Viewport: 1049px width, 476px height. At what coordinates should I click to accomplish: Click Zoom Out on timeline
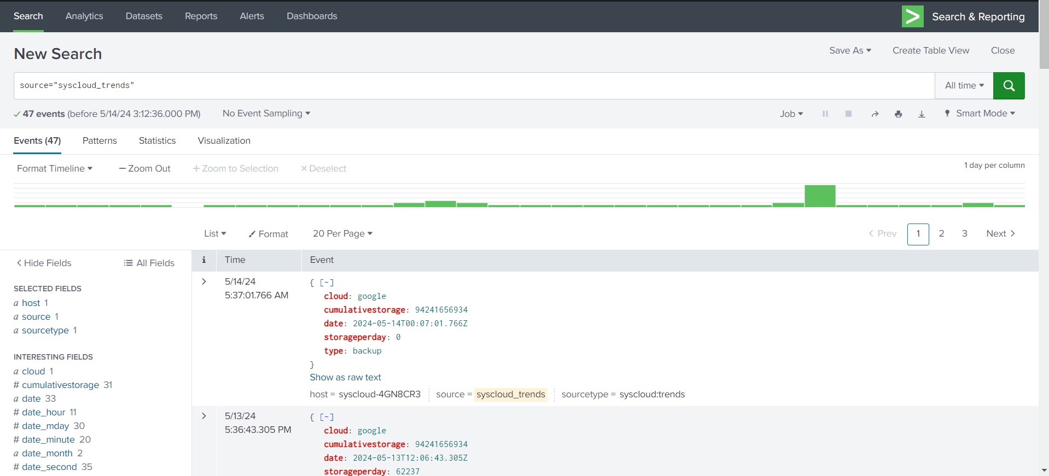[145, 168]
